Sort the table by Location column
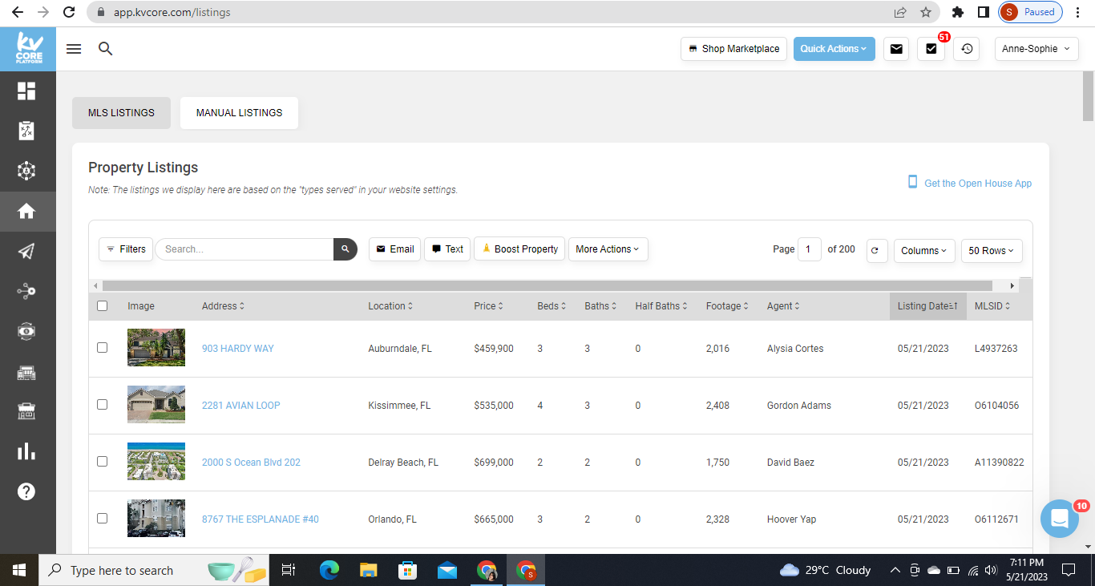The height and width of the screenshot is (586, 1095). coord(390,306)
